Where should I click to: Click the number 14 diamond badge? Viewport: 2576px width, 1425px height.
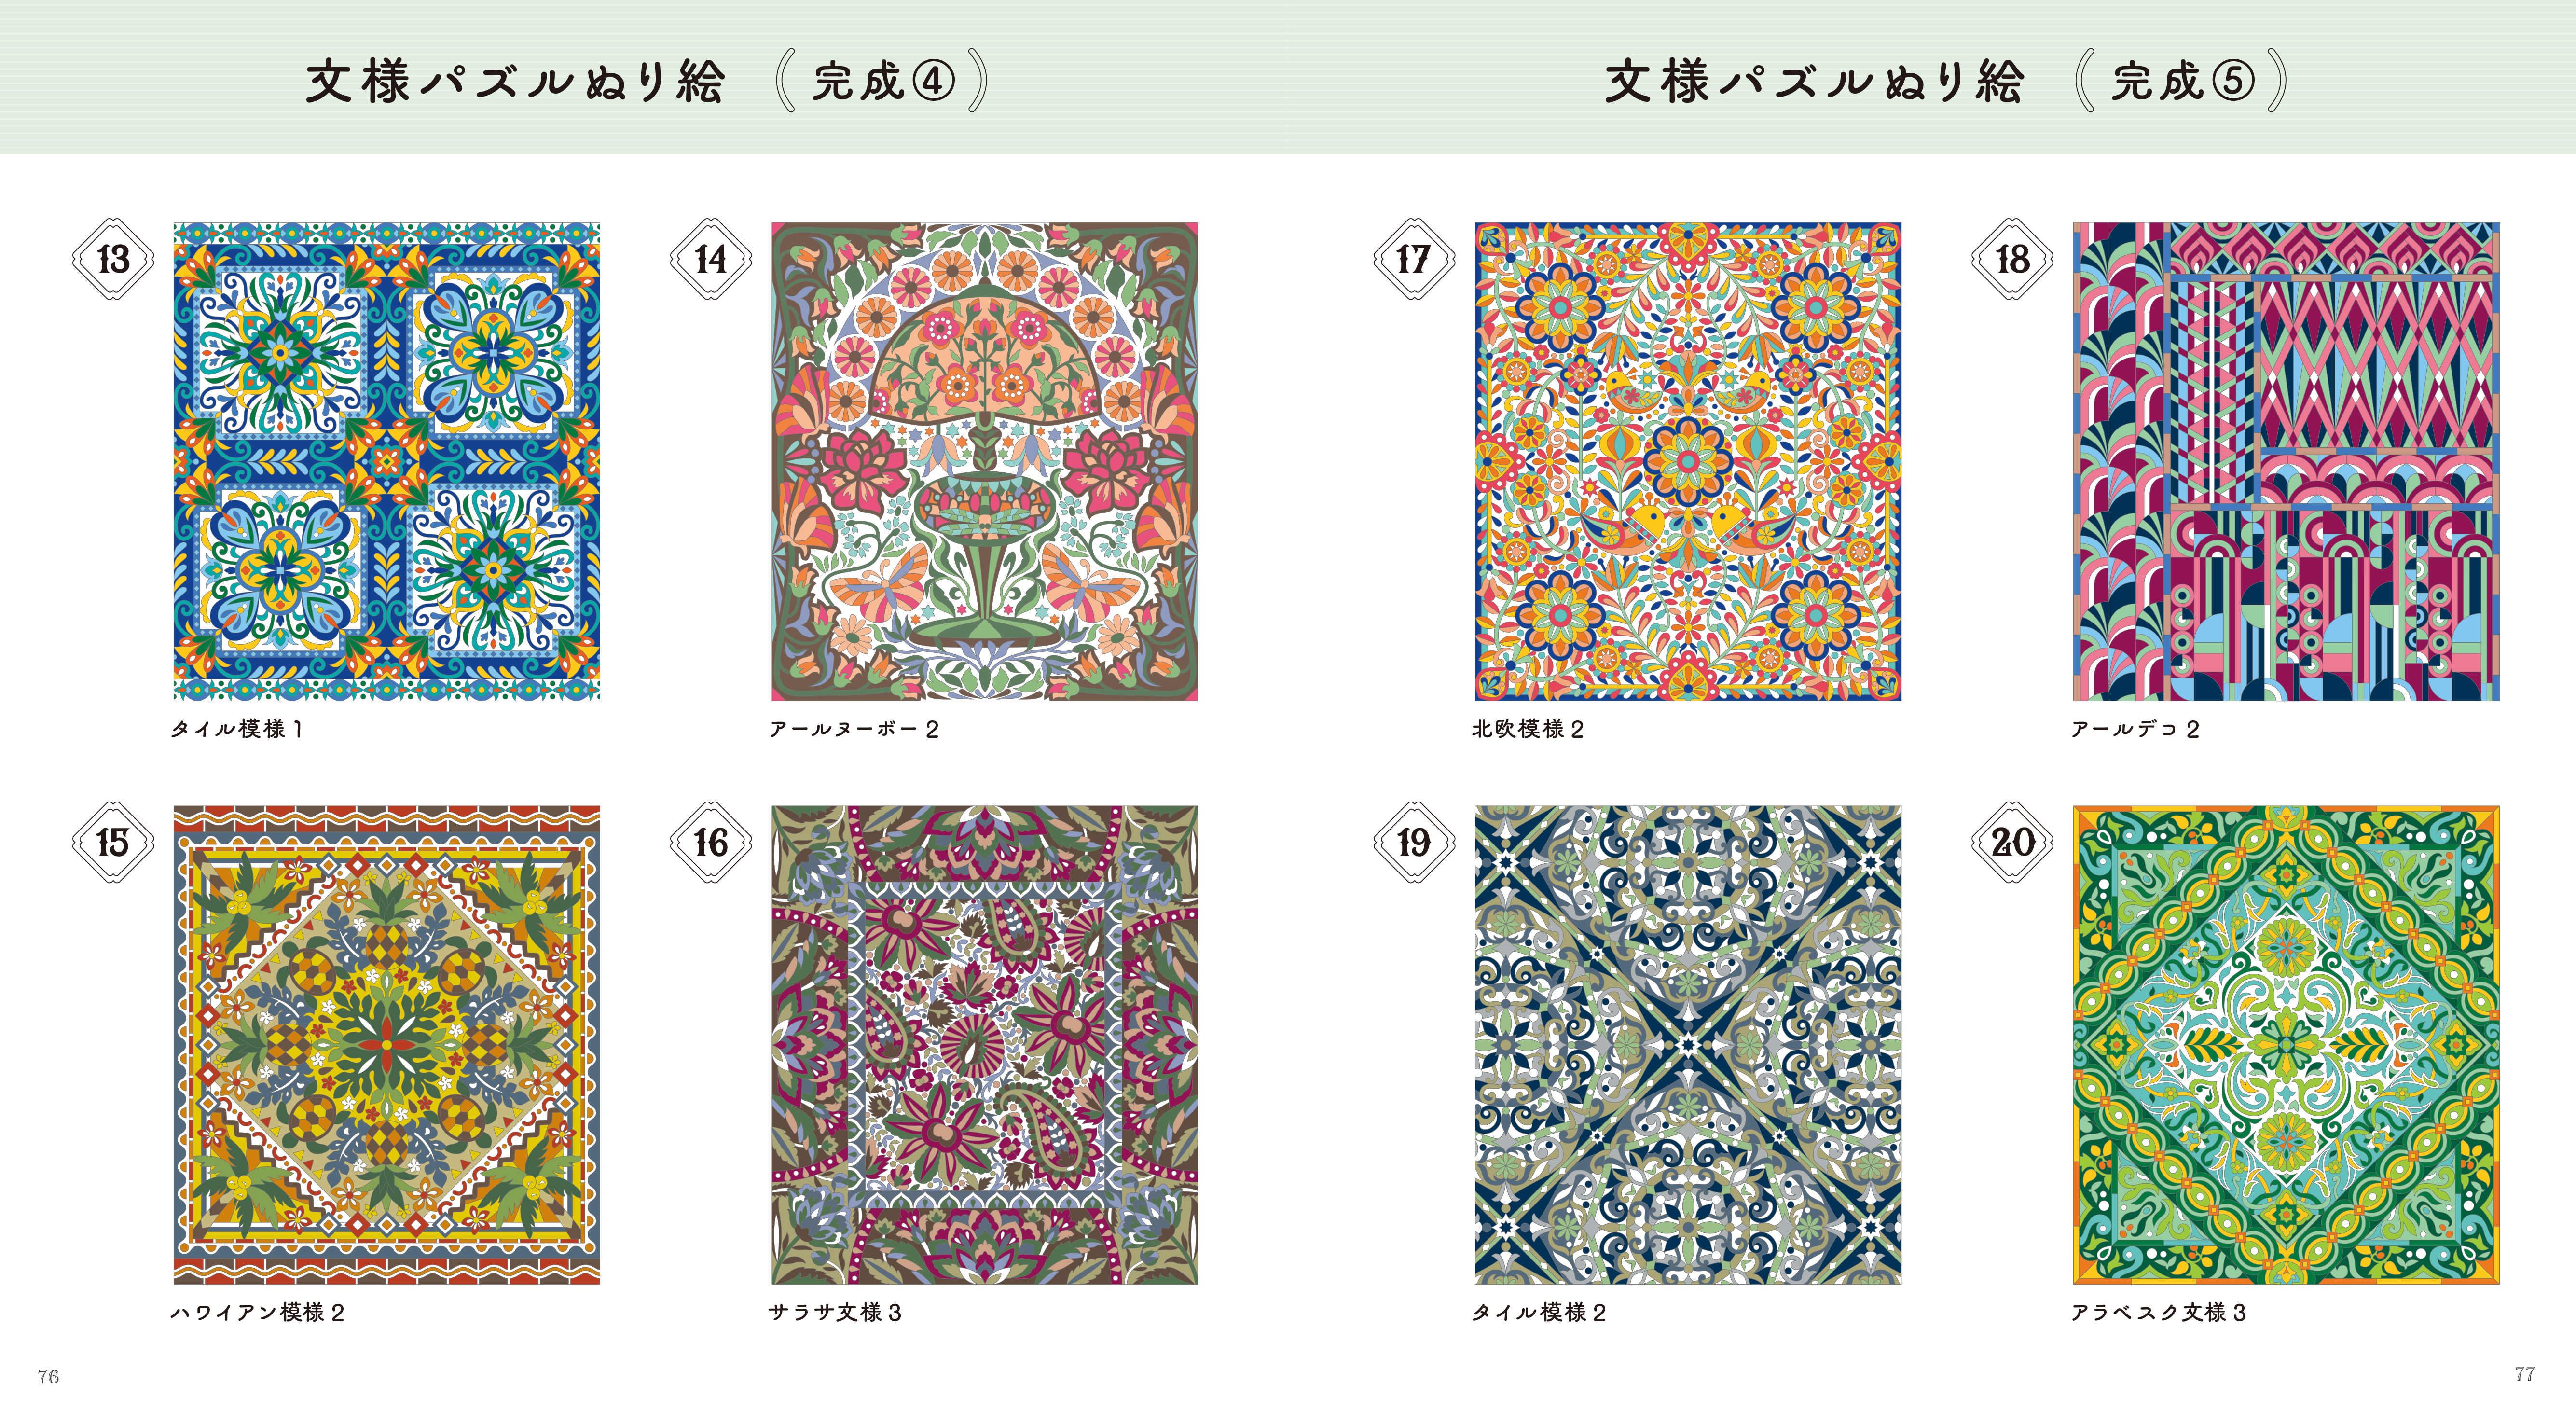710,259
